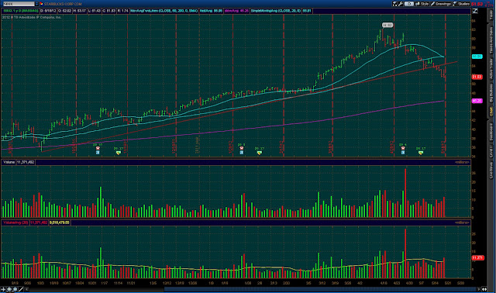Viewport: 496px width, 293px height.
Task: Open the Drawings tools button
Action: [x=441, y=4]
